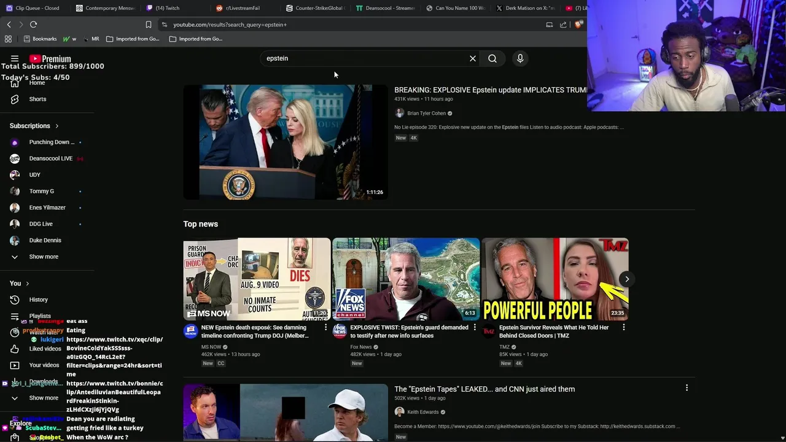Open browser apps grid icon in bookmarks bar
786x442 pixels.
tap(8, 39)
